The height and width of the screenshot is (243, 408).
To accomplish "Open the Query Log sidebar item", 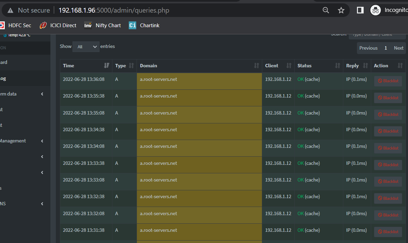I will pos(3,78).
